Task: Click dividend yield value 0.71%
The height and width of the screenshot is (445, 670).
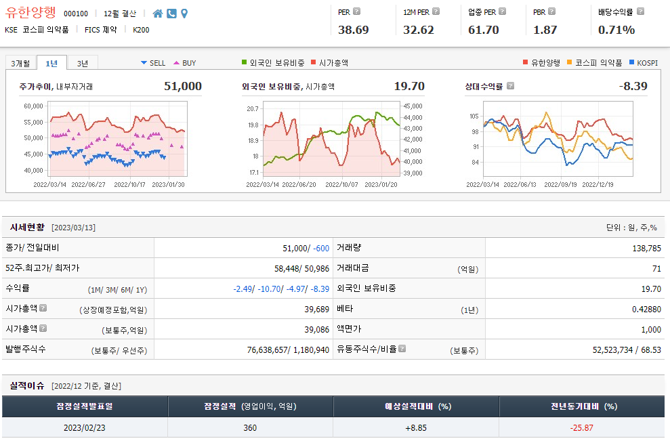Action: [x=616, y=30]
